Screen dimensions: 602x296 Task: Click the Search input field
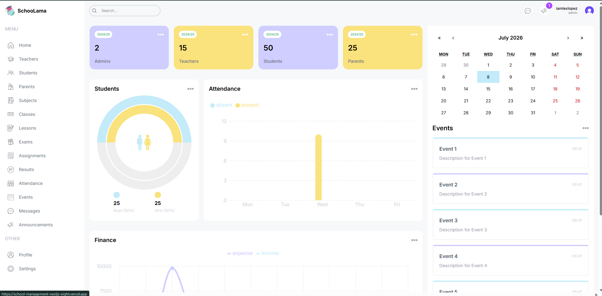[125, 11]
